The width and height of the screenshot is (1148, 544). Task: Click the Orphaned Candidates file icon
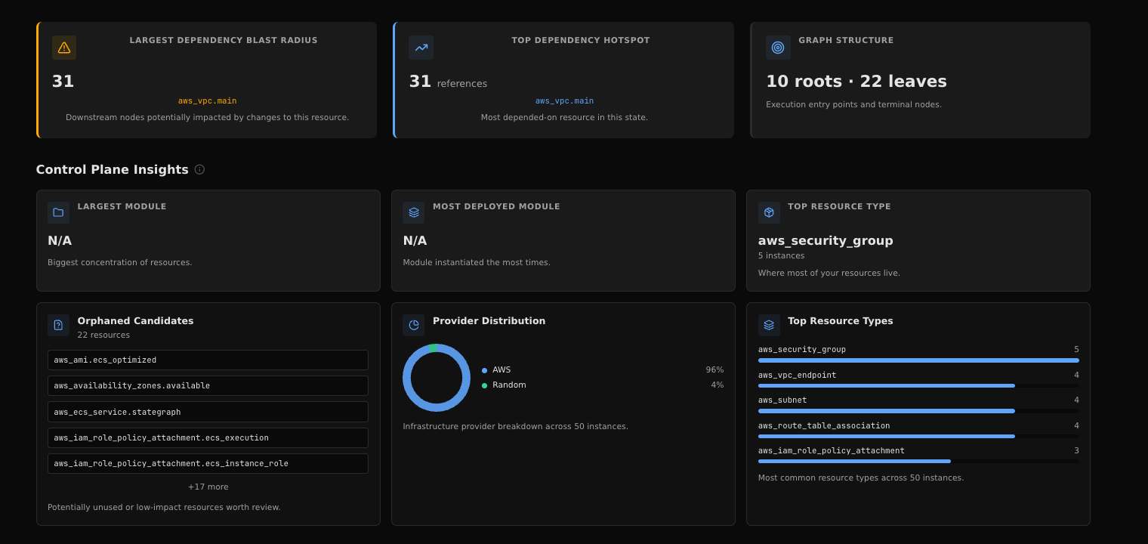click(x=58, y=325)
